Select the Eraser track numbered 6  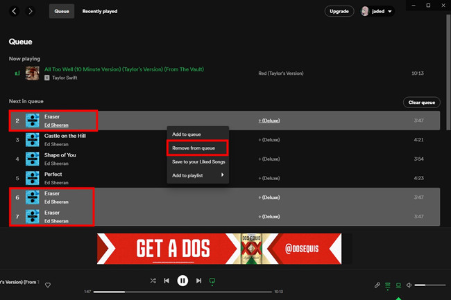tap(224, 197)
